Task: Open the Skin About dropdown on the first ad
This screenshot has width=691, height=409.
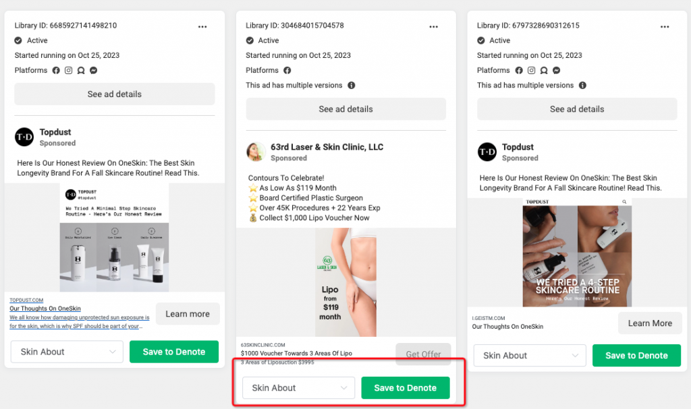Action: pyautogui.click(x=66, y=352)
